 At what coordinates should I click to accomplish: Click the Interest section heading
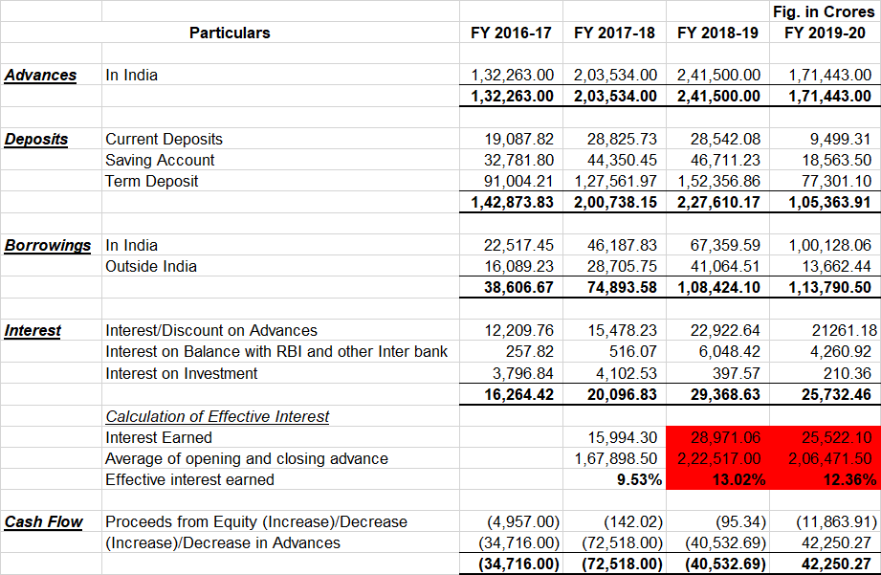coord(33,330)
